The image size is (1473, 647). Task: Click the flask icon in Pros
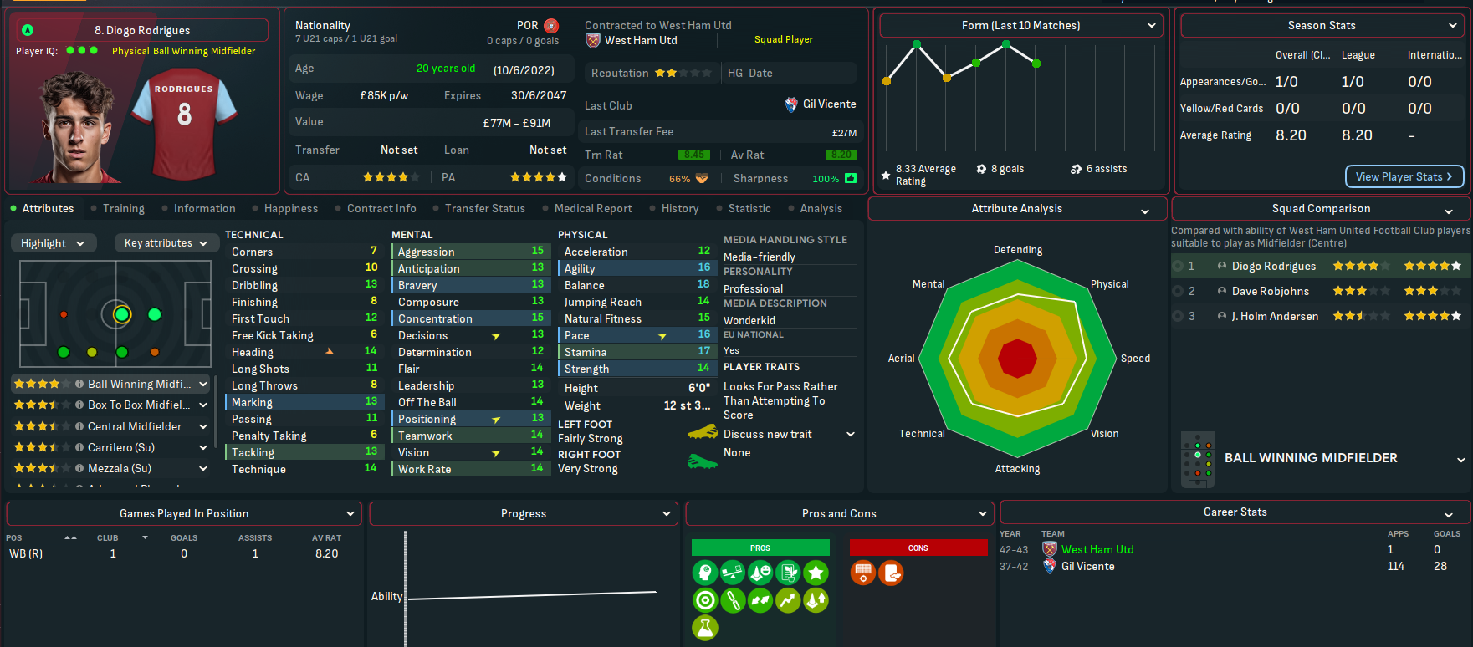705,627
